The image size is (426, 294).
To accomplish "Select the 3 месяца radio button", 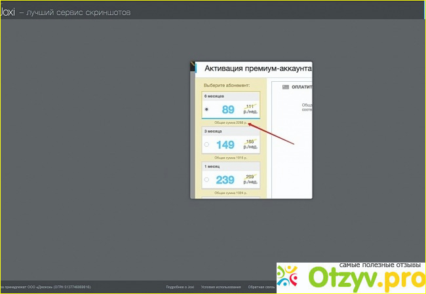I will pyautogui.click(x=207, y=144).
